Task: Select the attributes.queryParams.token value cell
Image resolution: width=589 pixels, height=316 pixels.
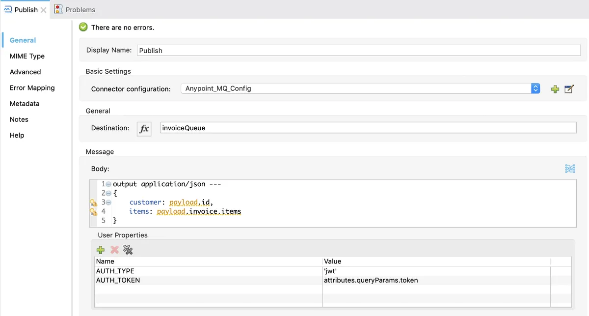Action: 436,280
